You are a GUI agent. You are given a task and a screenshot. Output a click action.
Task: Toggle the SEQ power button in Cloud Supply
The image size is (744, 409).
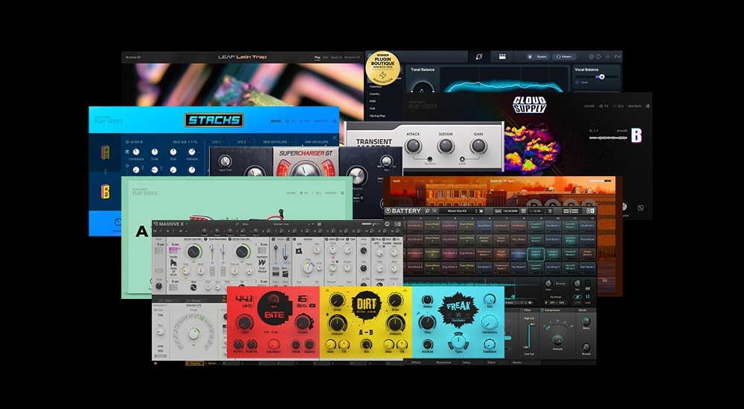[x=615, y=106]
